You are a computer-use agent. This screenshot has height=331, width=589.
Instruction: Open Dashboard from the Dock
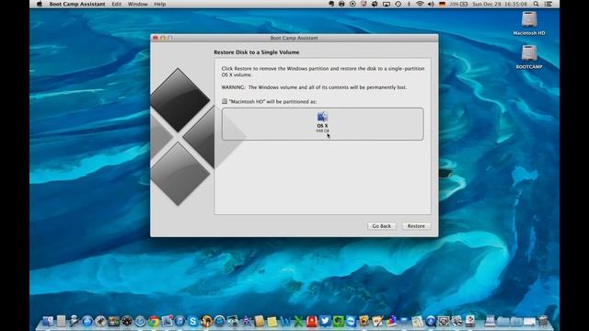point(127,321)
